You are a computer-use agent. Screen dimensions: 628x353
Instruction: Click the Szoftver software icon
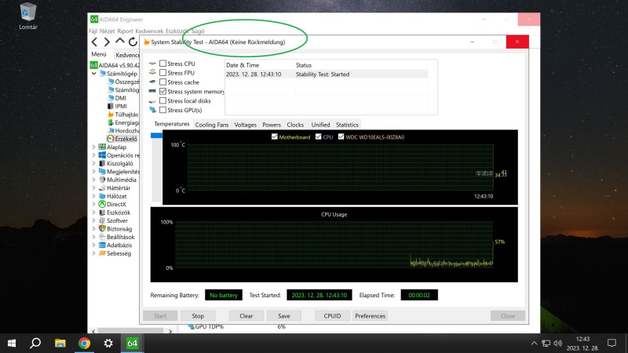102,220
